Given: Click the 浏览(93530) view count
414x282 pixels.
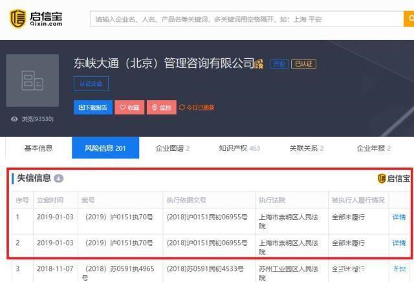Looking at the screenshot, I should point(38,119).
